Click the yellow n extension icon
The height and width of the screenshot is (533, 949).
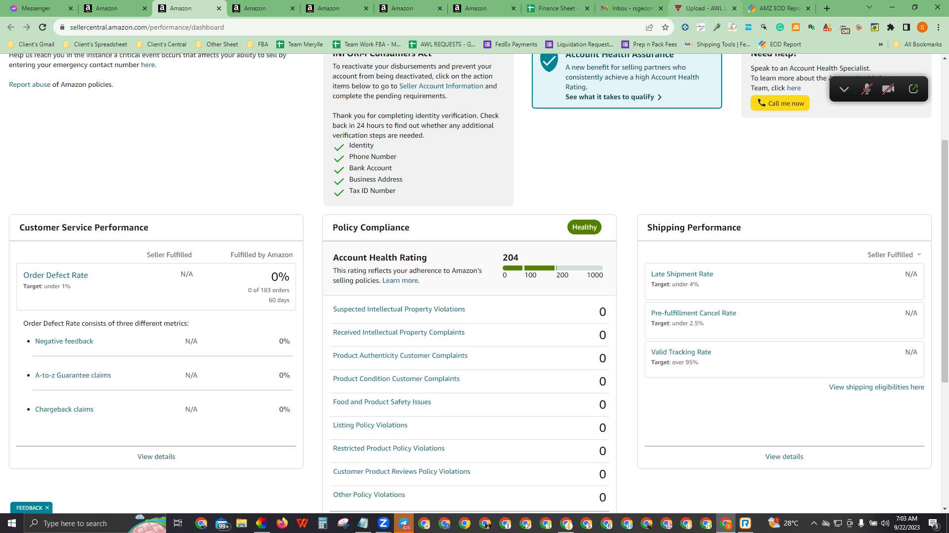[875, 27]
